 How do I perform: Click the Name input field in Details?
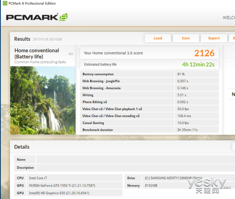tap(135, 160)
